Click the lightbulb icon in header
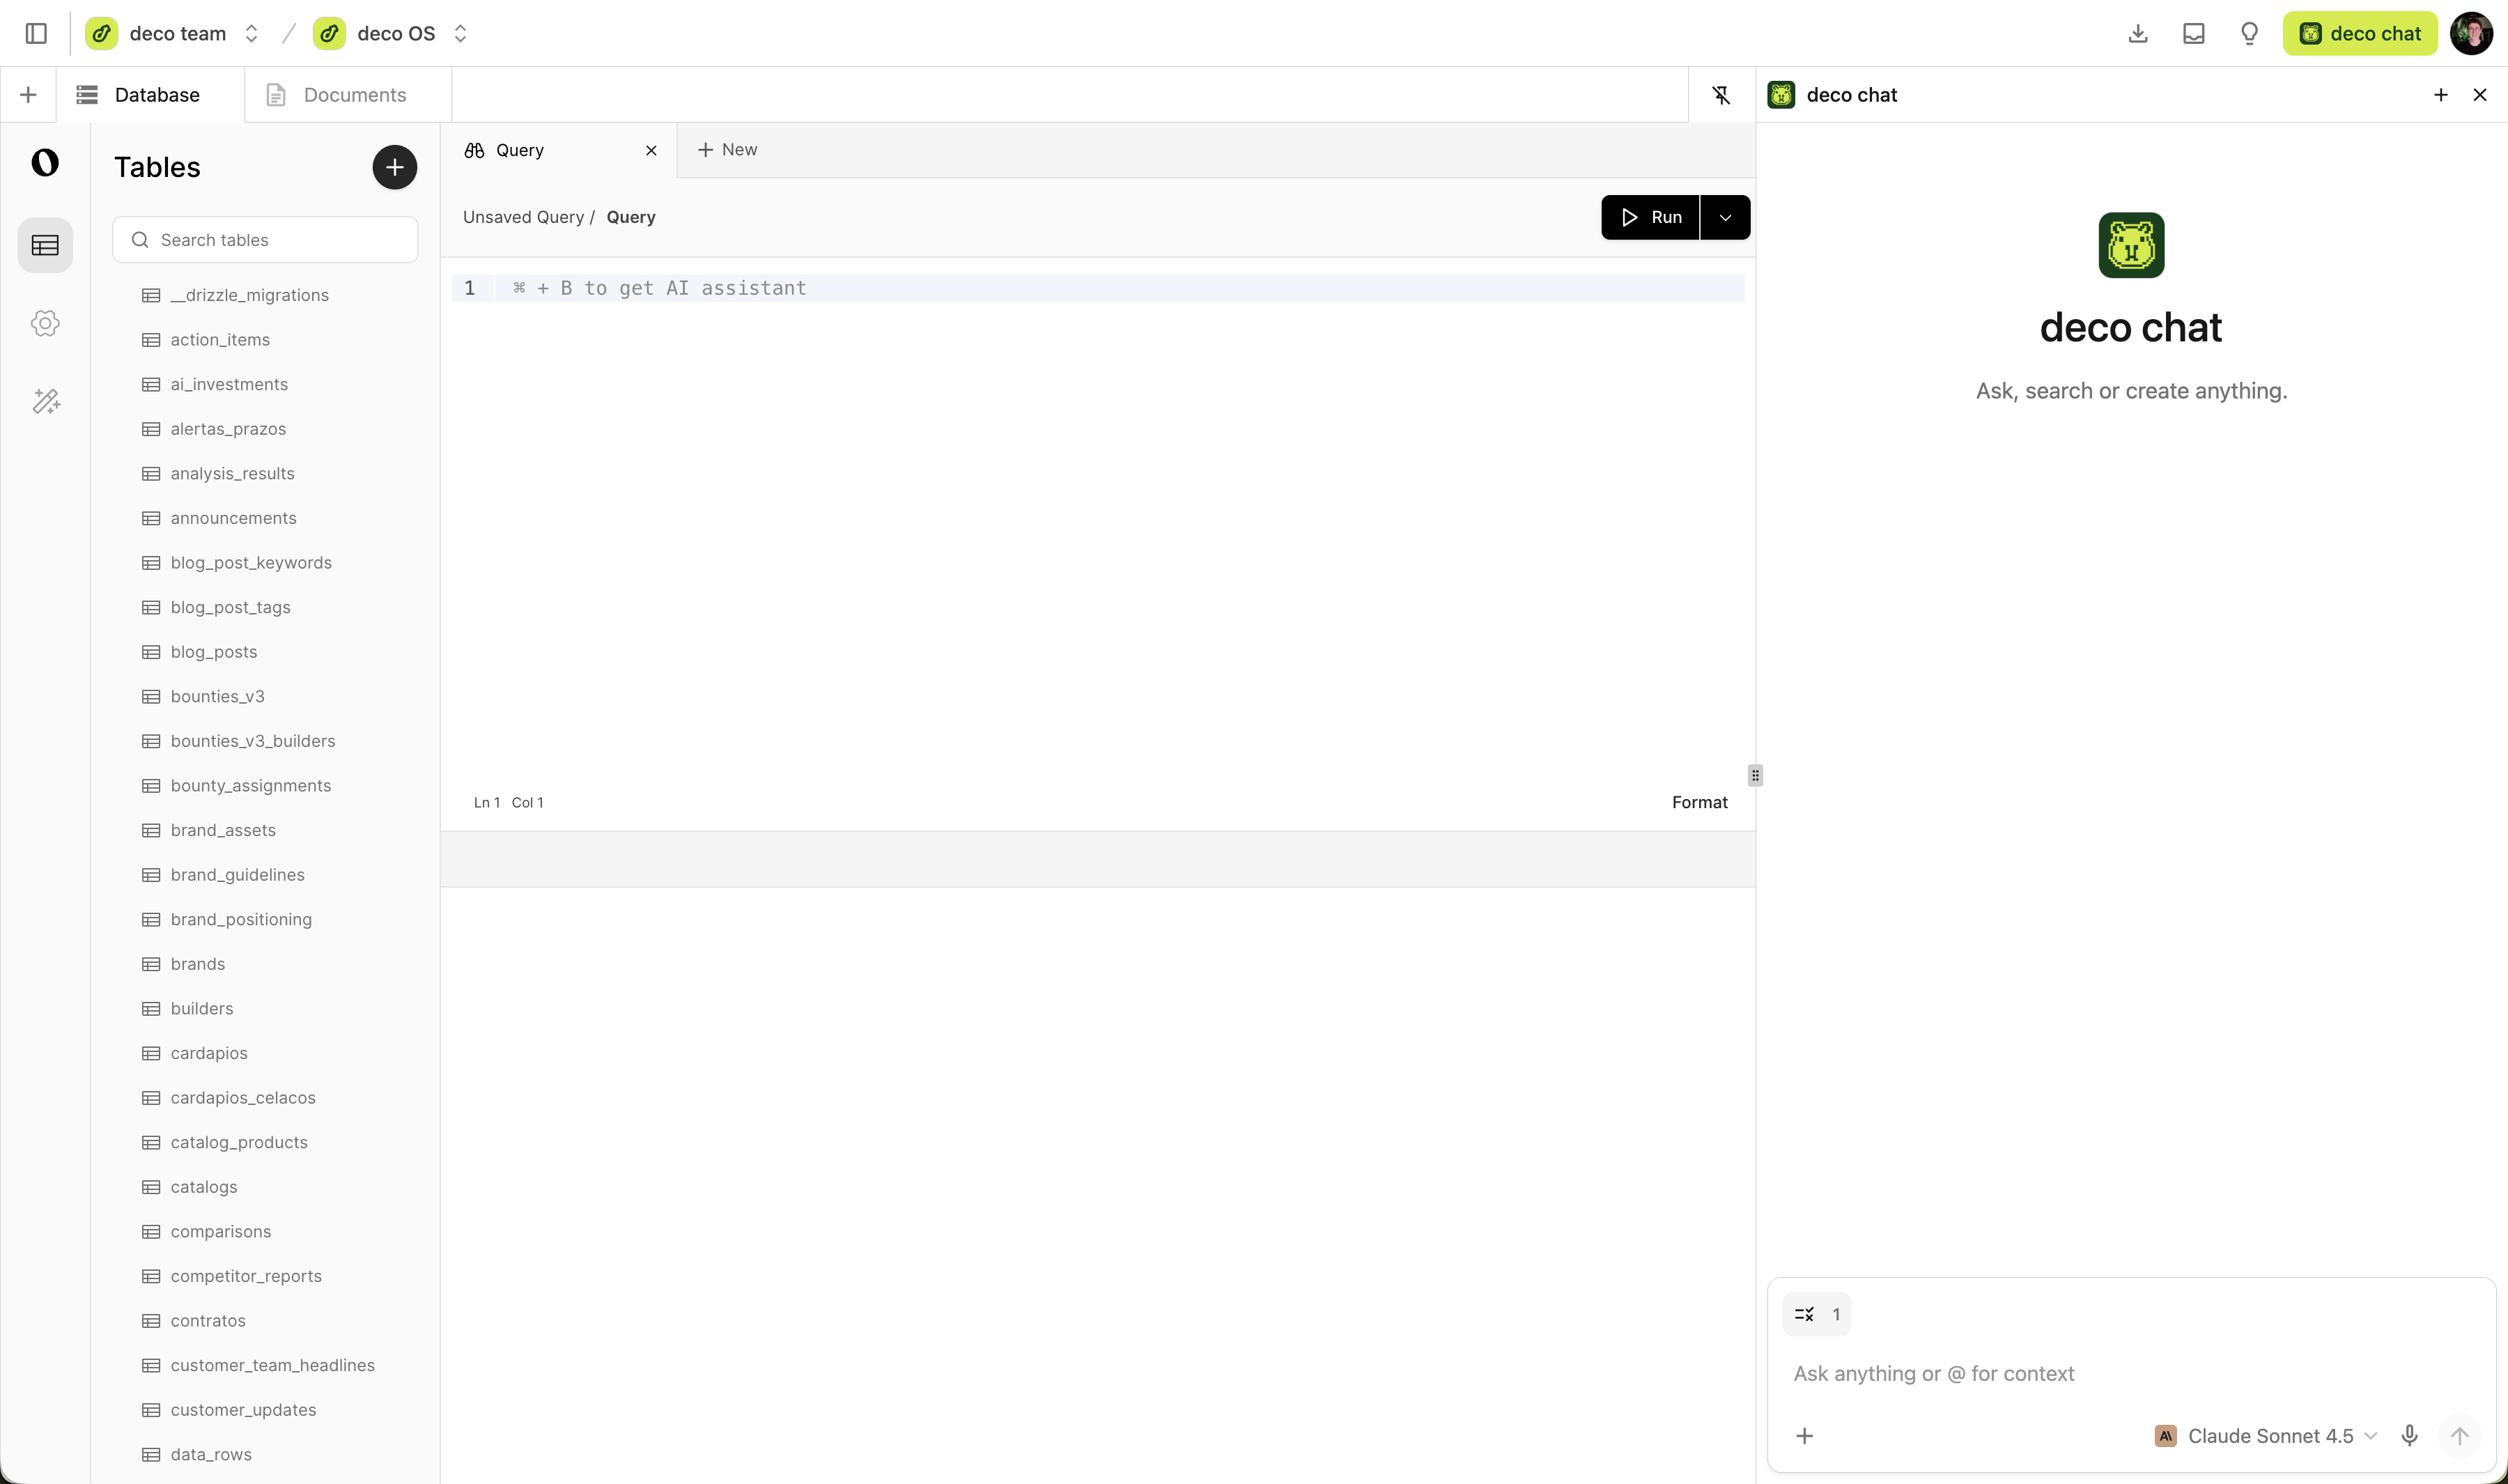This screenshot has width=2508, height=1484. tap(2249, 33)
